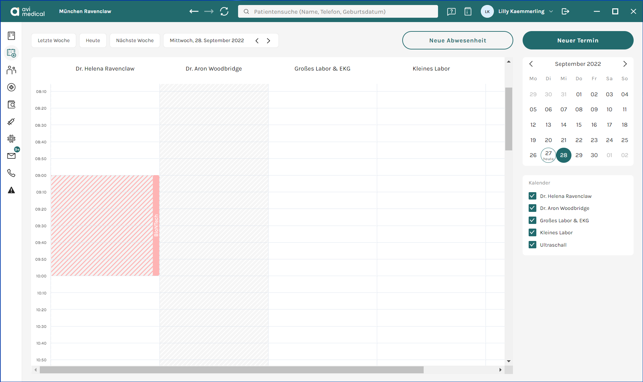Expand the Lilly Kaemmerling user dropdown

point(551,11)
